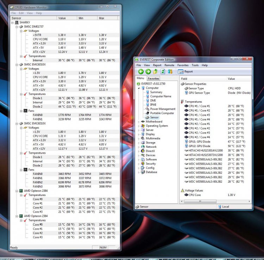Open the File menu in EVEREST
264x260 pixels.
(x=139, y=65)
